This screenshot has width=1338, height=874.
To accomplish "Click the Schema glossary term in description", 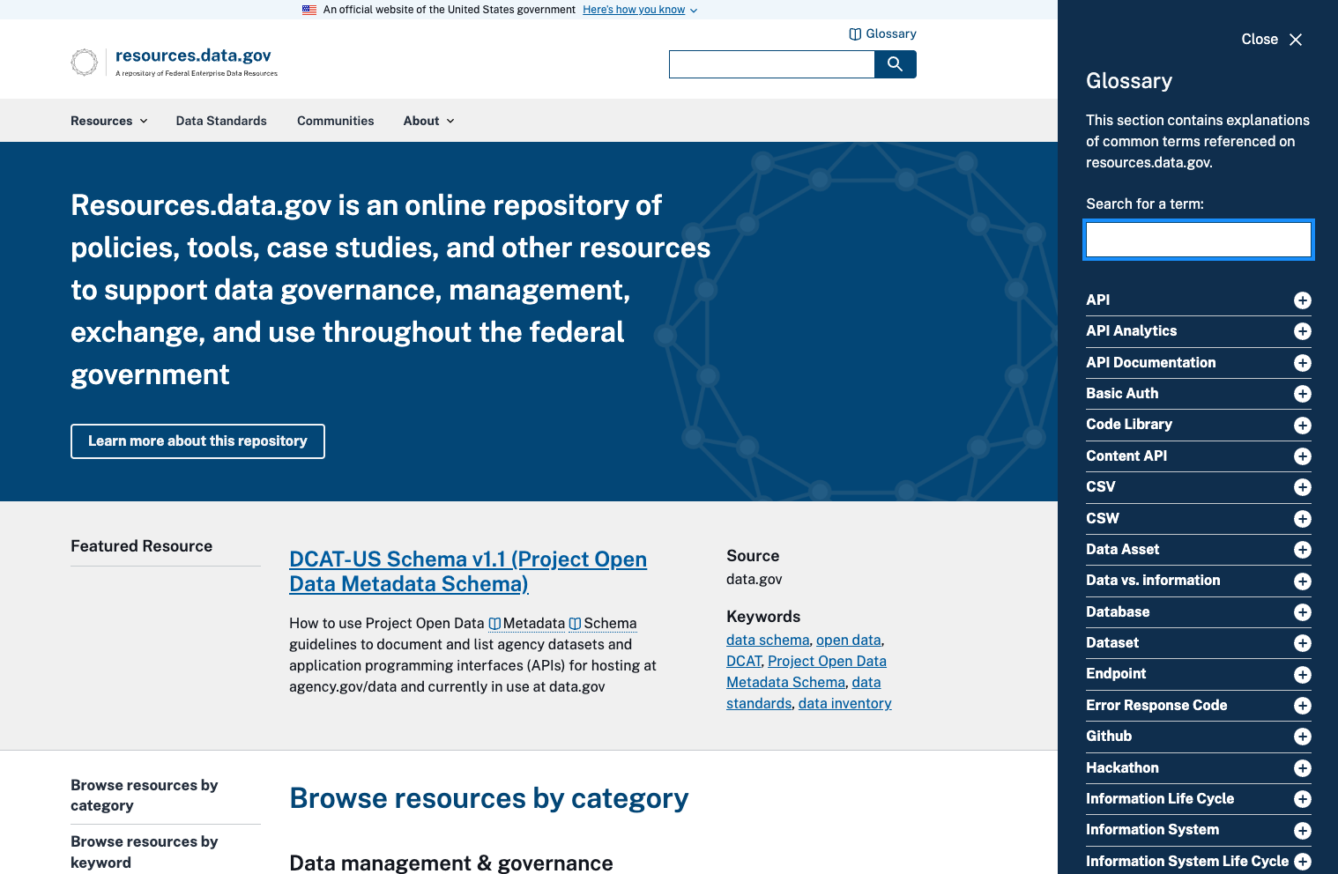I will (x=603, y=624).
